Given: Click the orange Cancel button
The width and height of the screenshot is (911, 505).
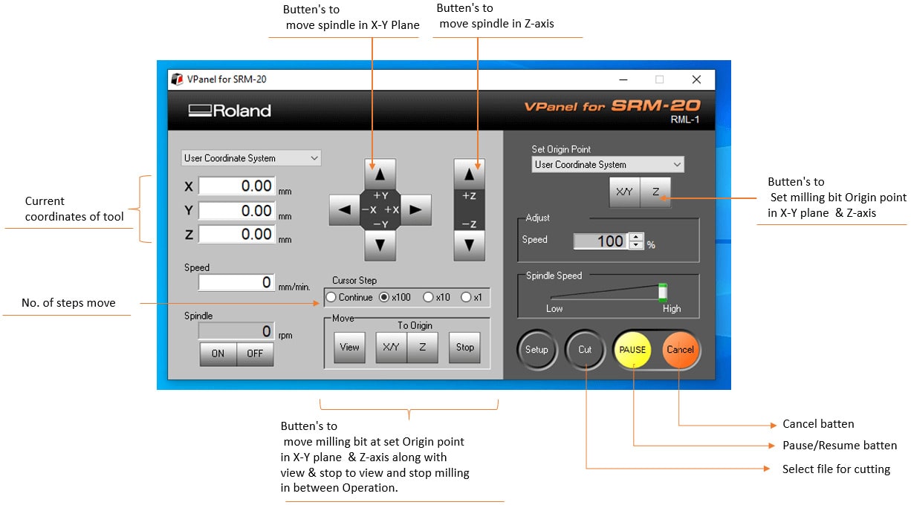Looking at the screenshot, I should (x=681, y=350).
